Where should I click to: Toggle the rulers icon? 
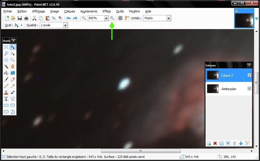(127, 18)
